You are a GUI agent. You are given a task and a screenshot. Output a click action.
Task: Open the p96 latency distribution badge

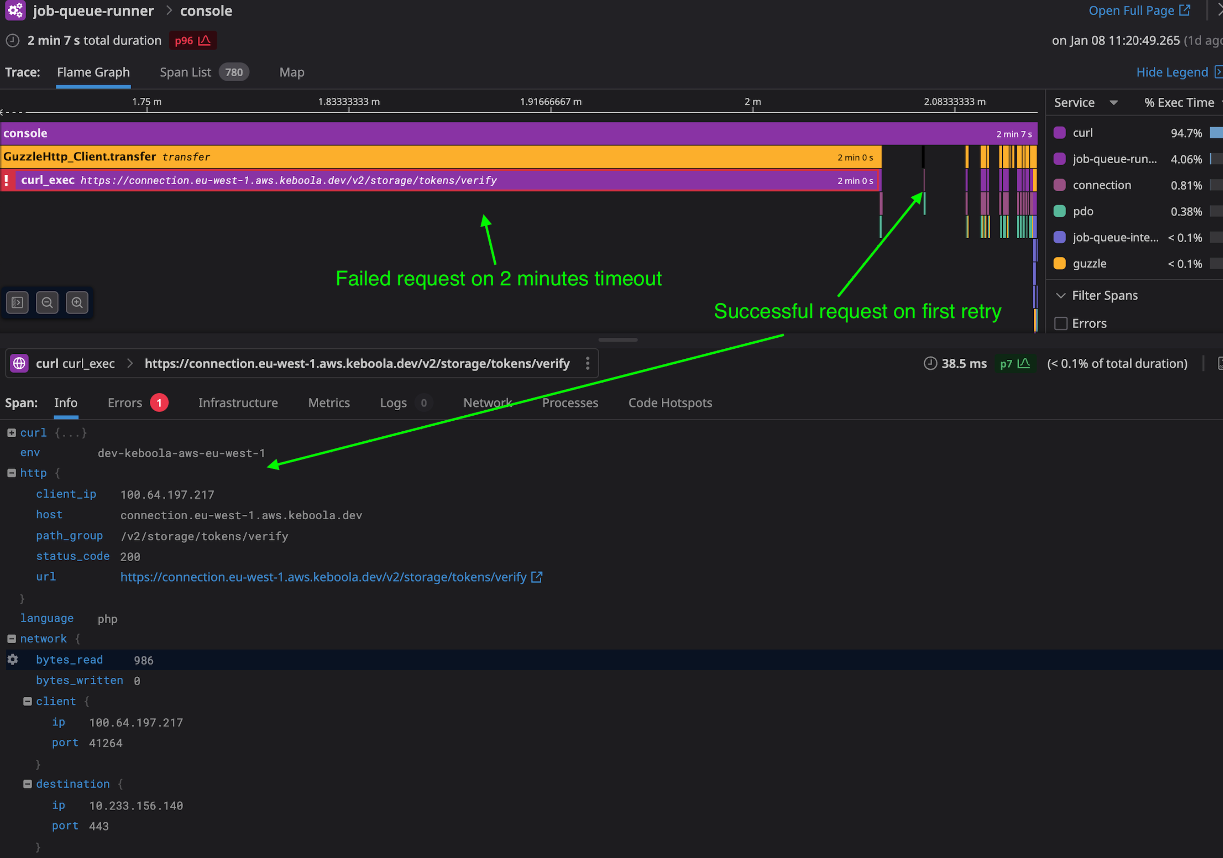[192, 40]
